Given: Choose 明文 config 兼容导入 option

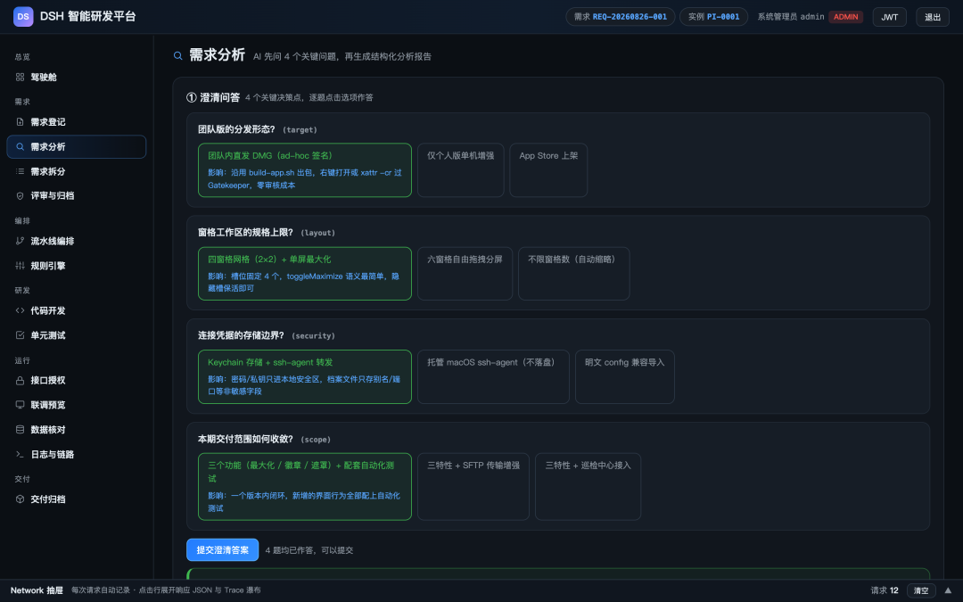Looking at the screenshot, I should 624,376.
